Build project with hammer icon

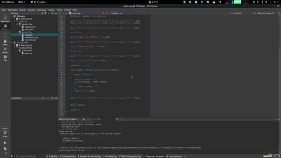click(5, 154)
